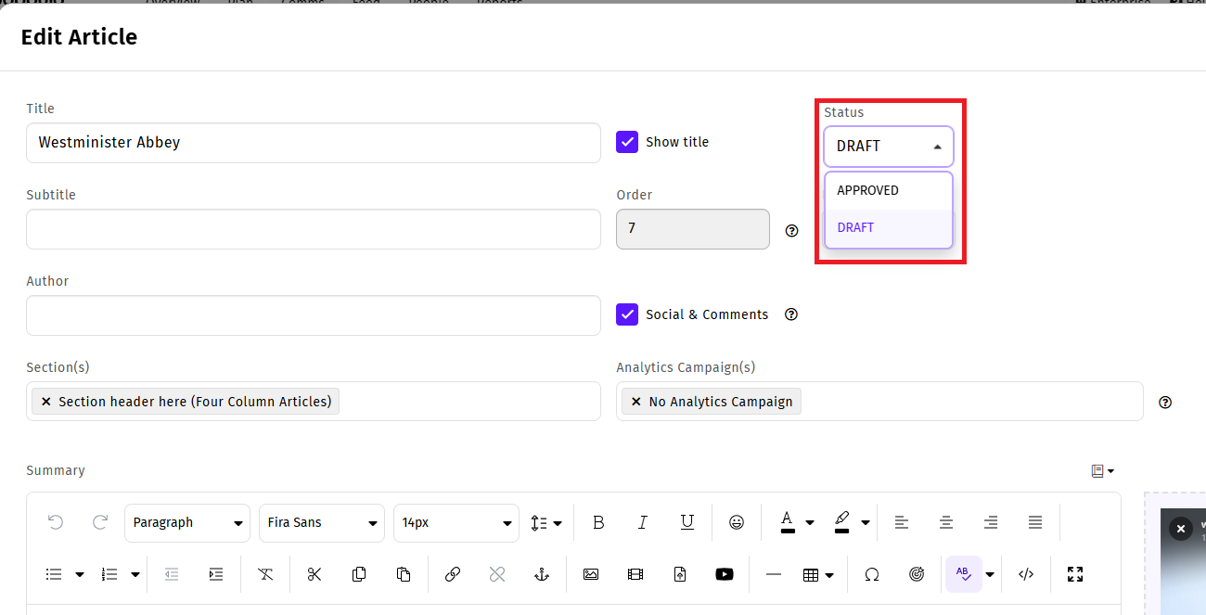Apply italic formatting in the editor toolbar

(x=642, y=523)
